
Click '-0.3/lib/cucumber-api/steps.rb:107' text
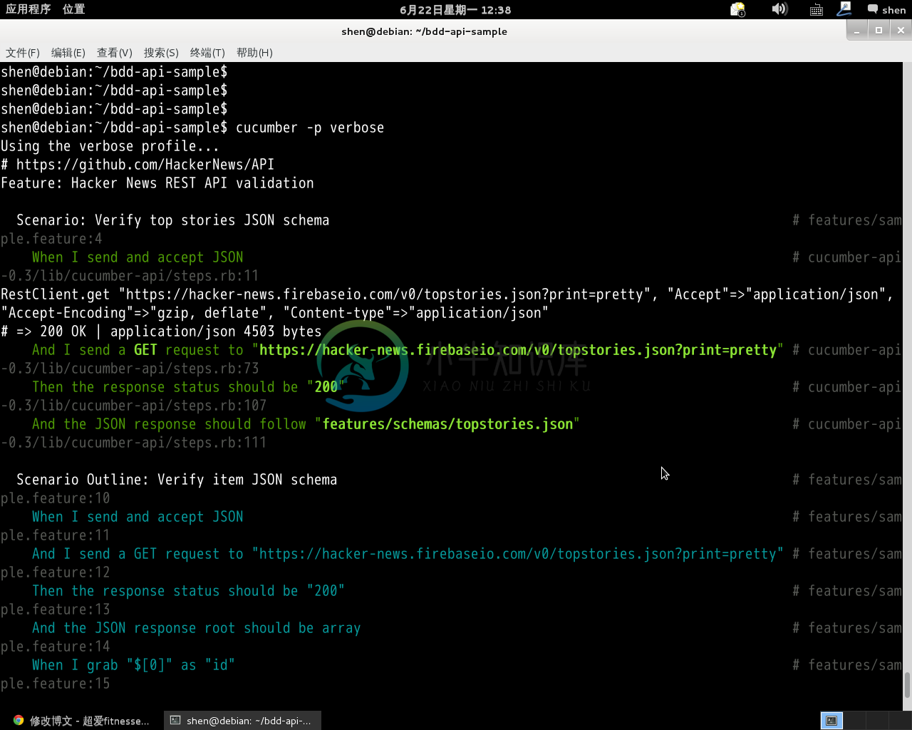pyautogui.click(x=133, y=406)
